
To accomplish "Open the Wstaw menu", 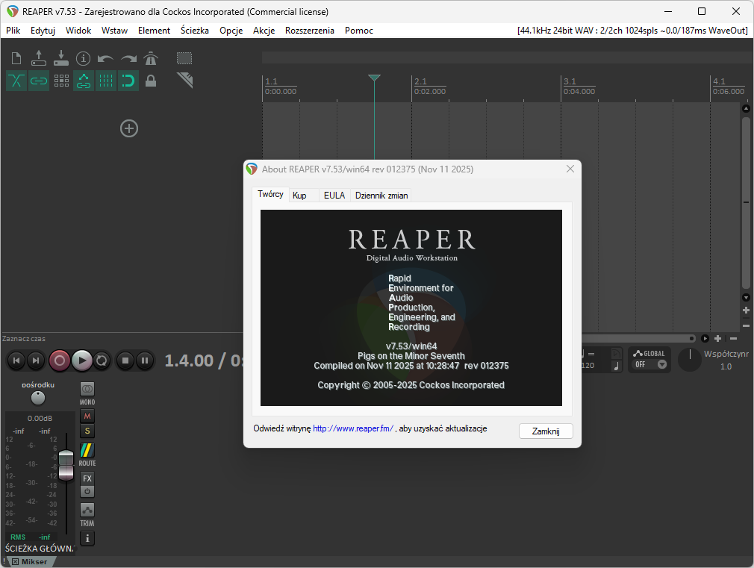I will click(x=114, y=31).
